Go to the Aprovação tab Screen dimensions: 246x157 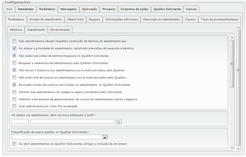click(x=89, y=9)
